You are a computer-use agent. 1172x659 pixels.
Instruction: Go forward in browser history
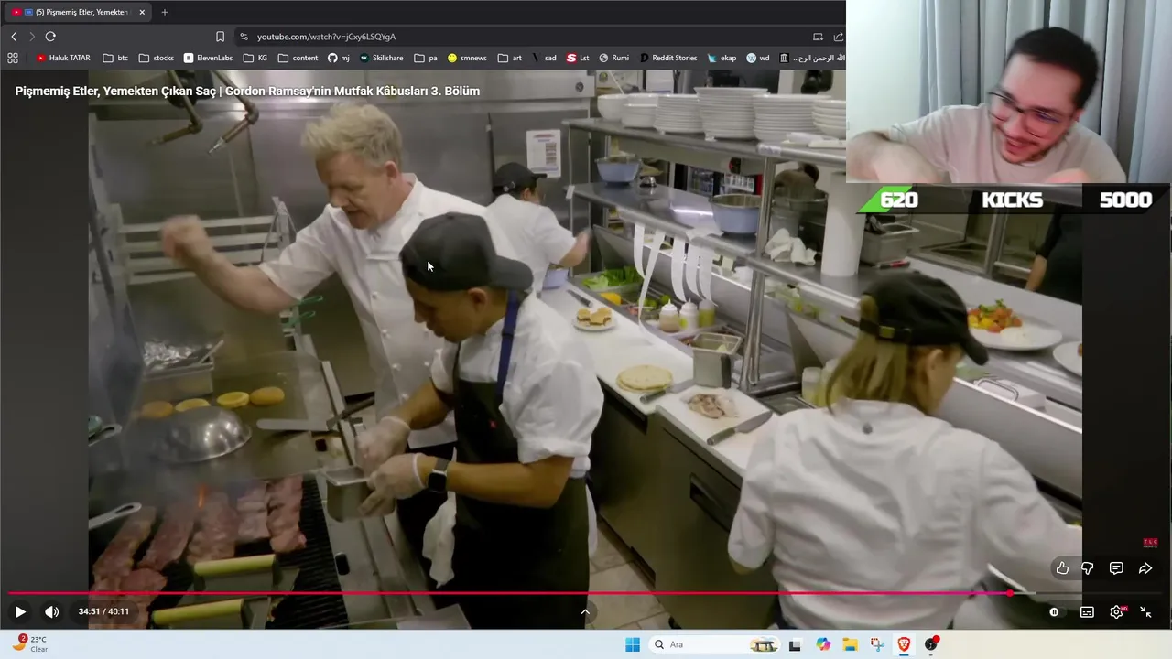[32, 37]
